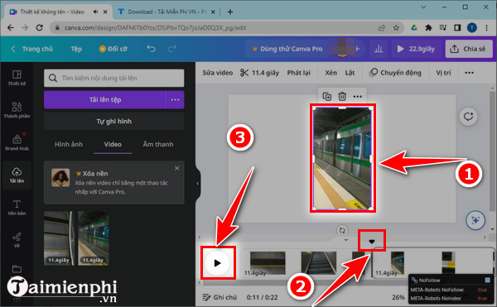Click the browser address bar URL
Viewport: 497px width, 307px height.
coord(156,28)
